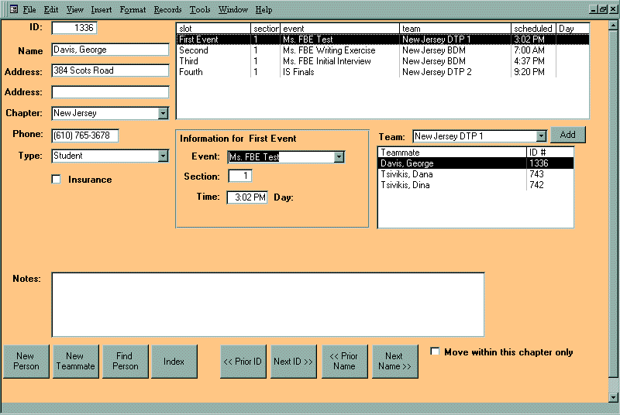Open the File menu
This screenshot has height=415, width=620.
coord(29,9)
